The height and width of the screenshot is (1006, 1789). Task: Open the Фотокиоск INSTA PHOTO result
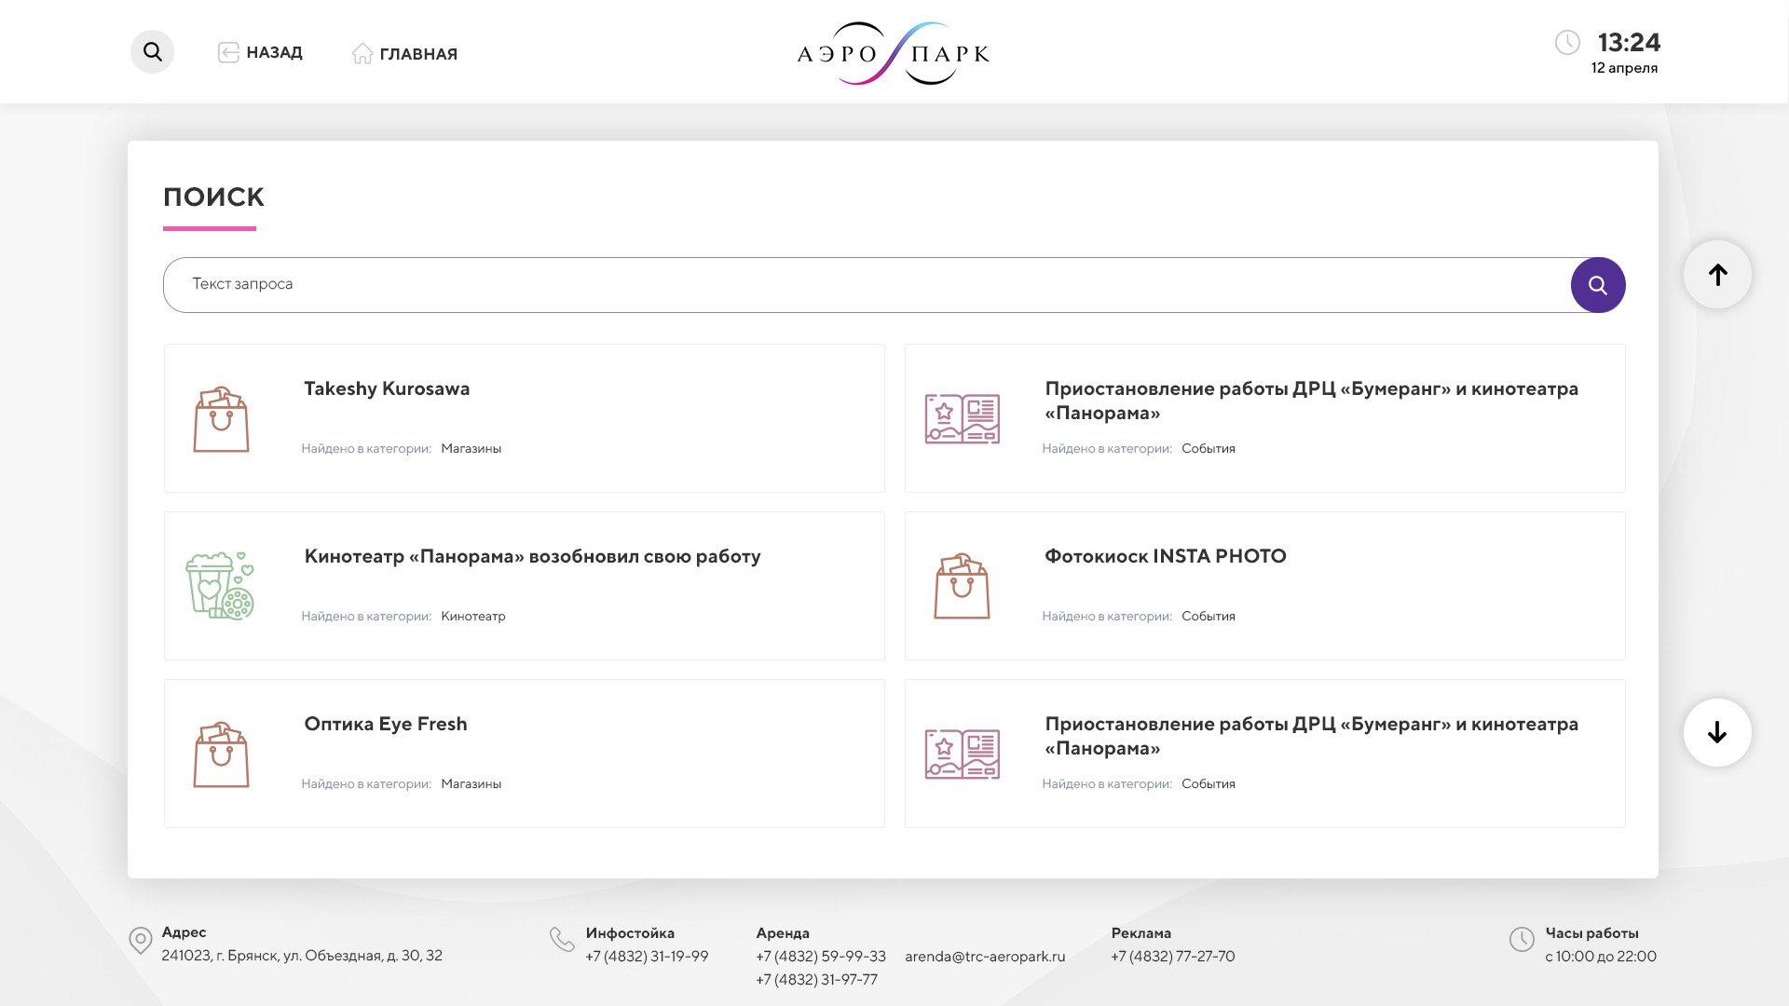point(1165,557)
